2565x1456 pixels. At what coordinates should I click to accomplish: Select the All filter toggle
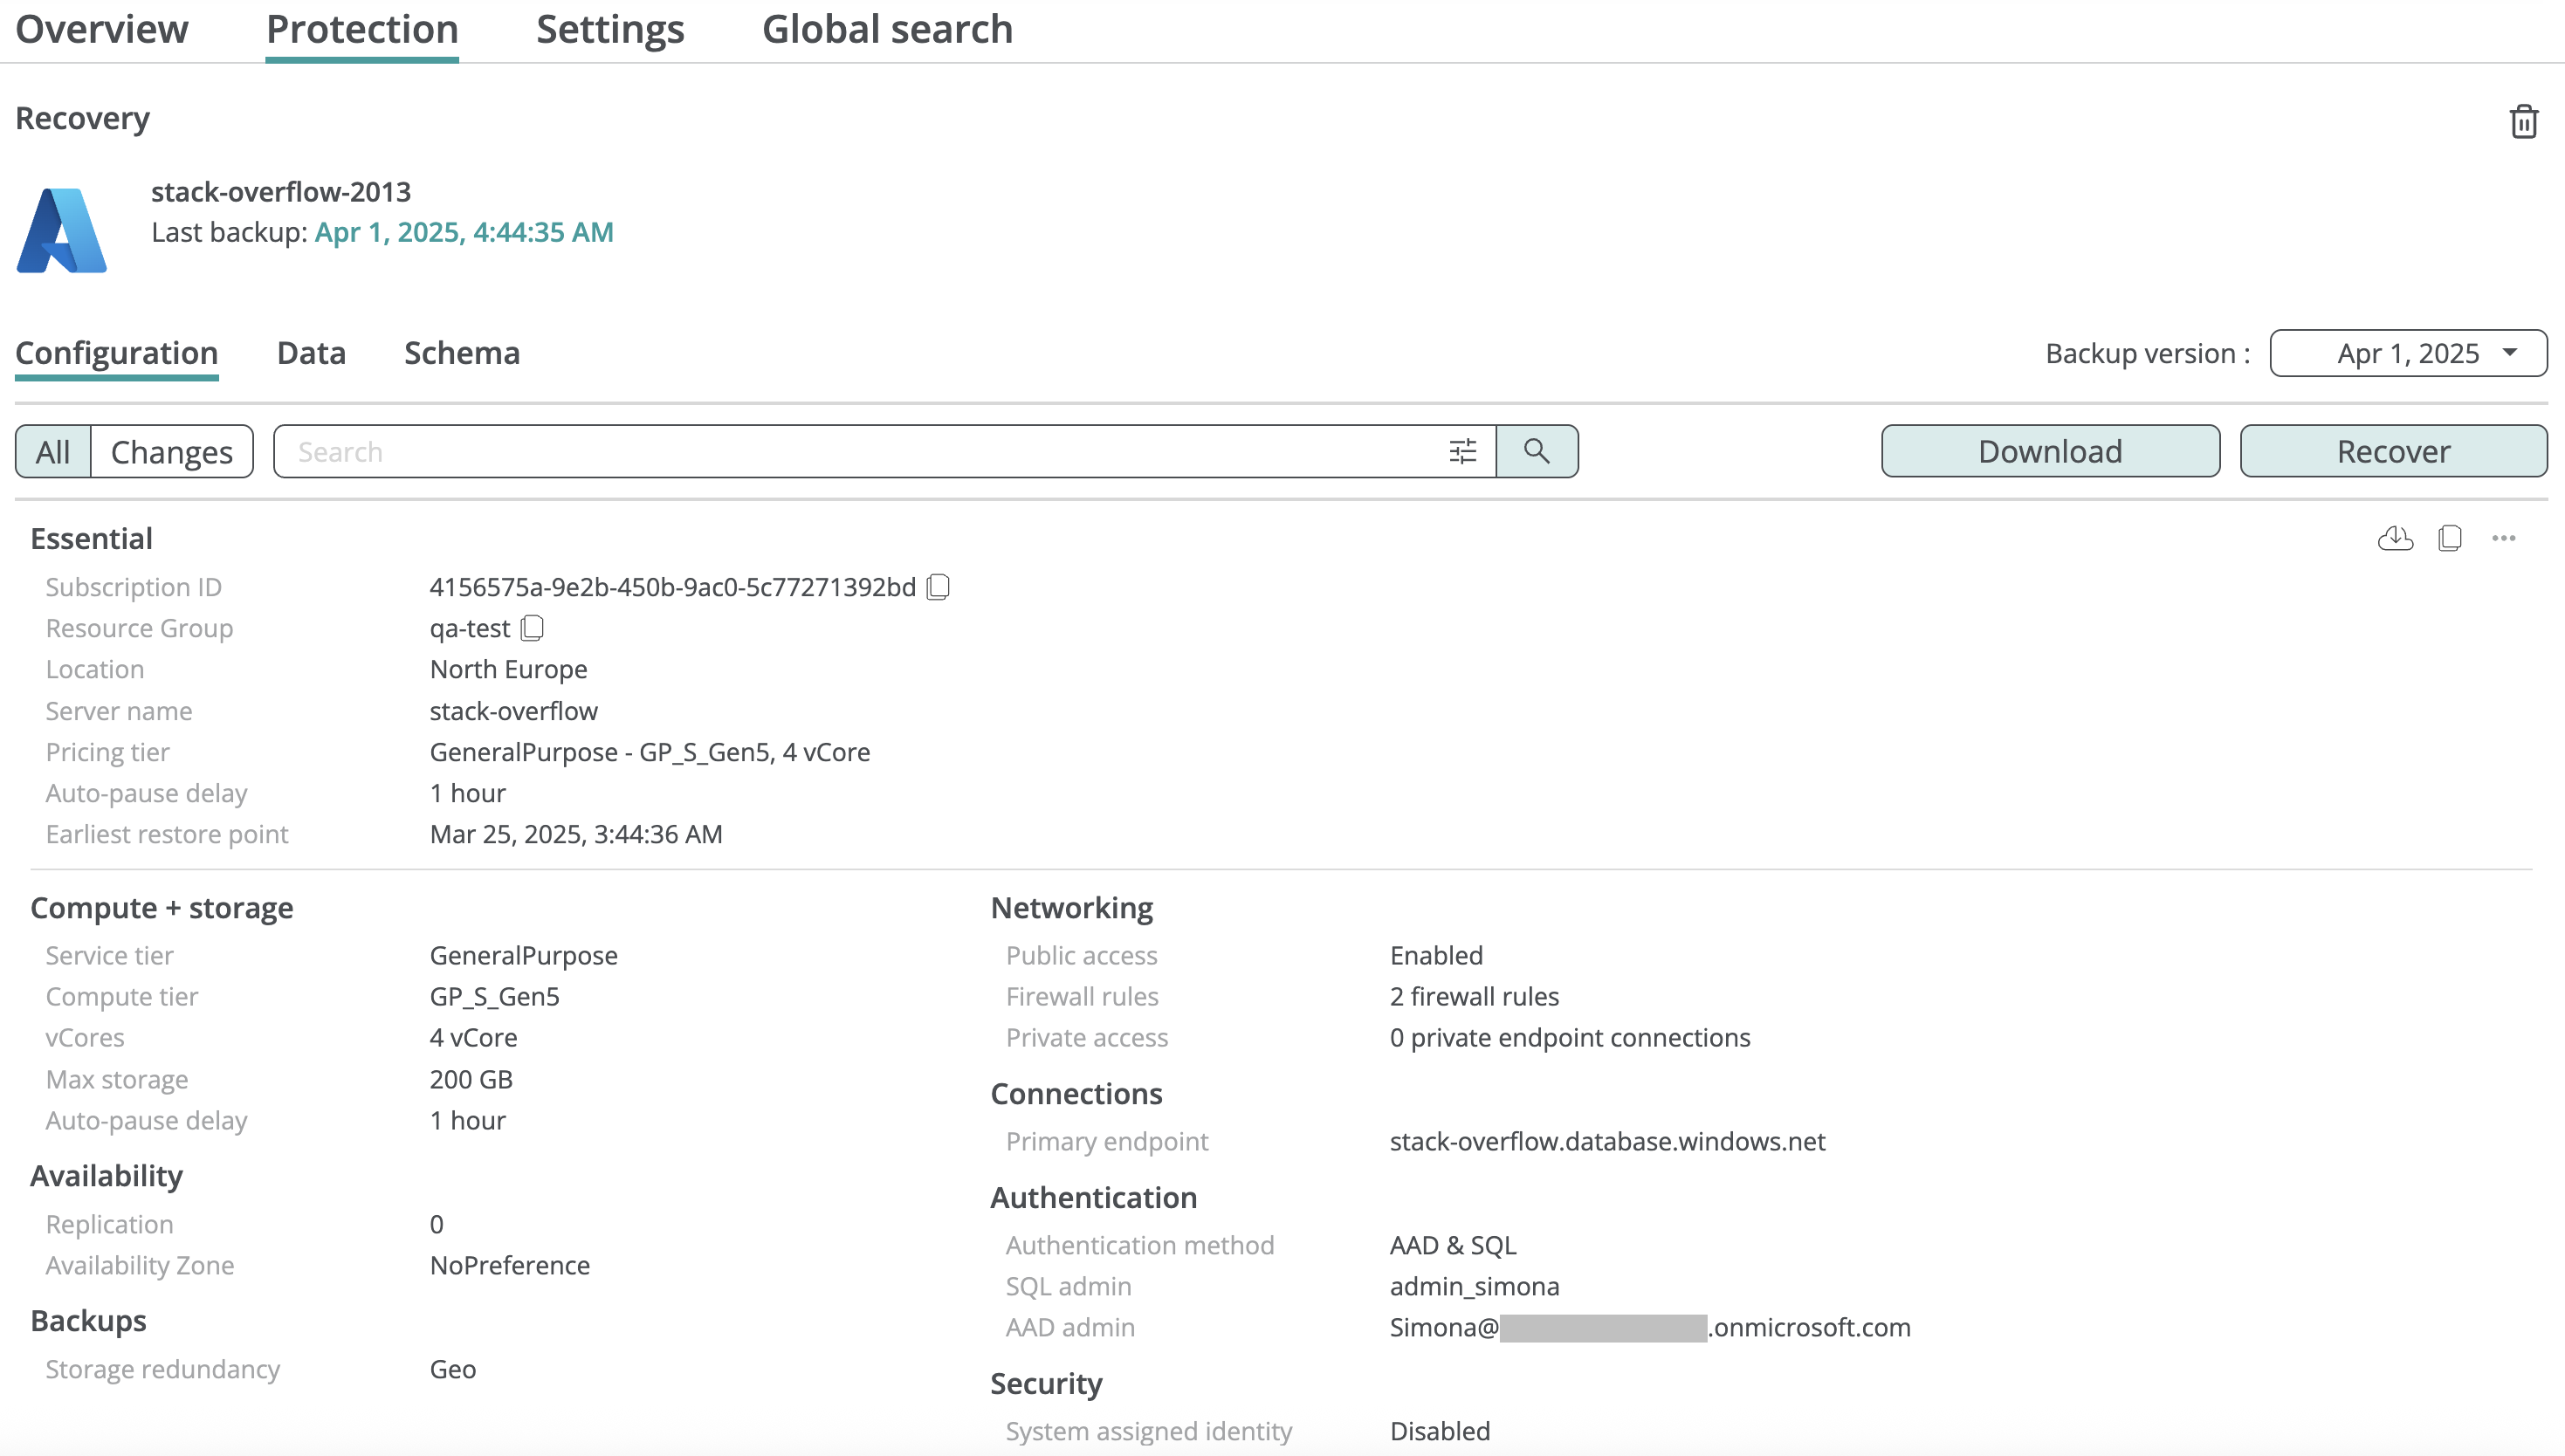pos(53,452)
